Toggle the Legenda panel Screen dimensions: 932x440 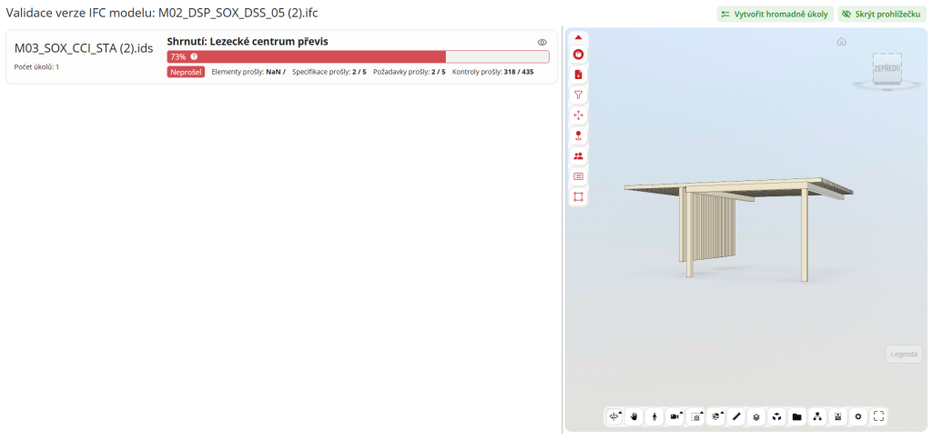point(904,355)
